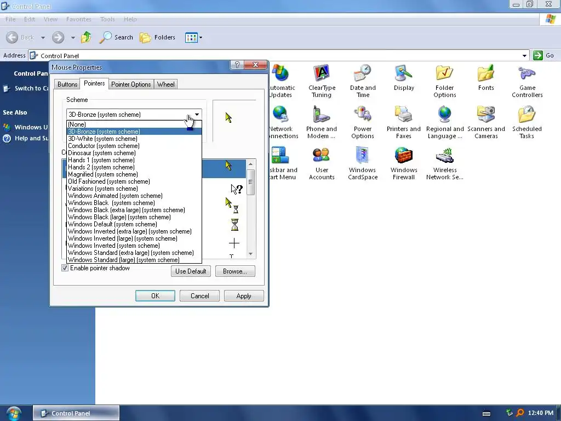Image resolution: width=561 pixels, height=421 pixels.
Task: Choose Windows Black (extra large) scheme
Action: click(134, 210)
